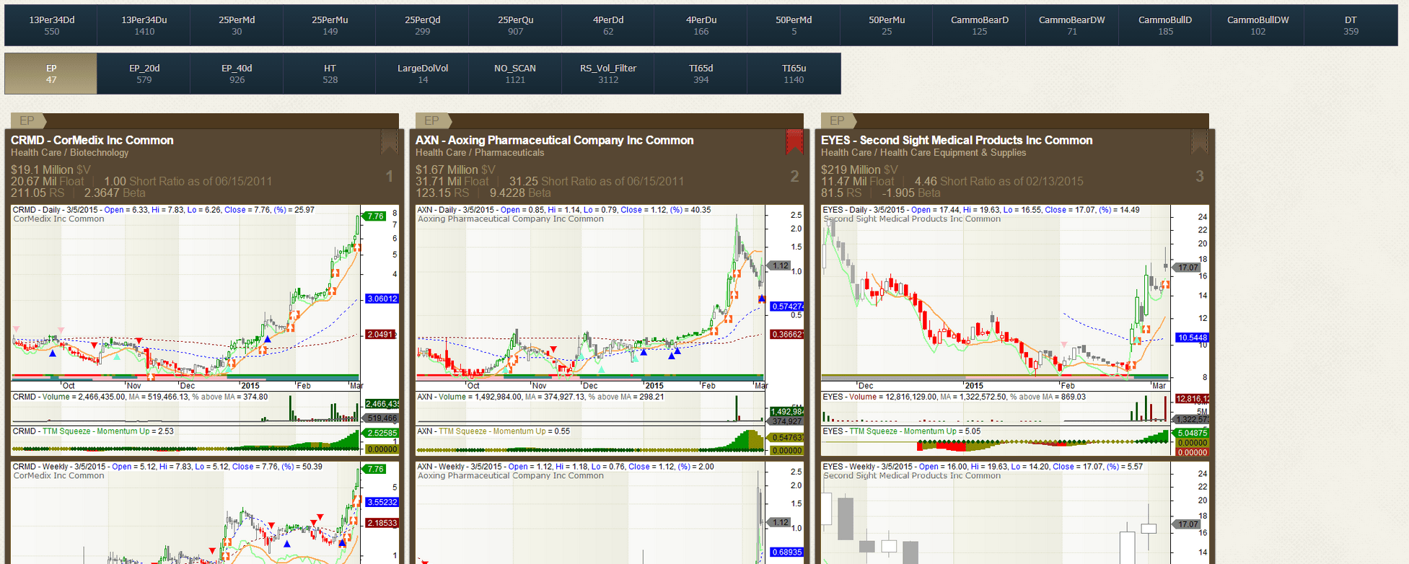Toggle the EYES card bookmark flag
The height and width of the screenshot is (564, 1409).
tap(1200, 142)
